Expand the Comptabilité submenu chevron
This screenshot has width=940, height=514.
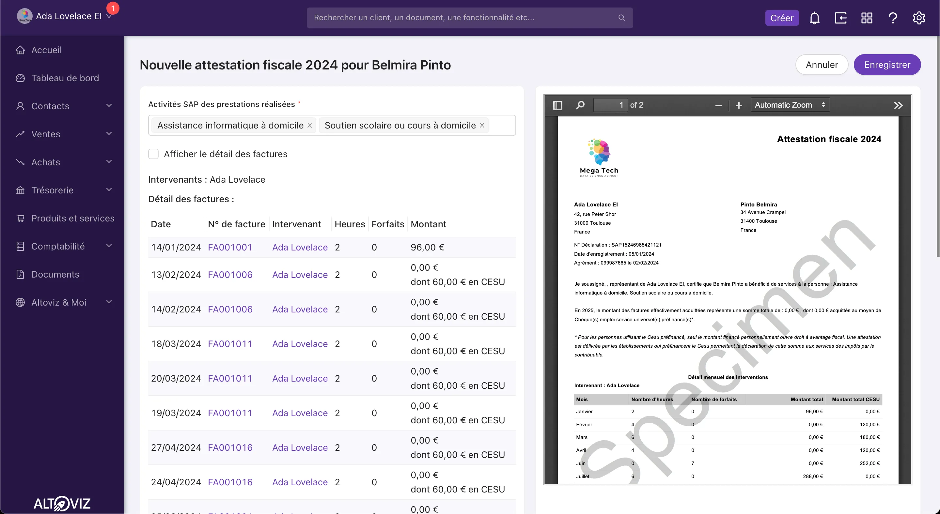click(109, 246)
